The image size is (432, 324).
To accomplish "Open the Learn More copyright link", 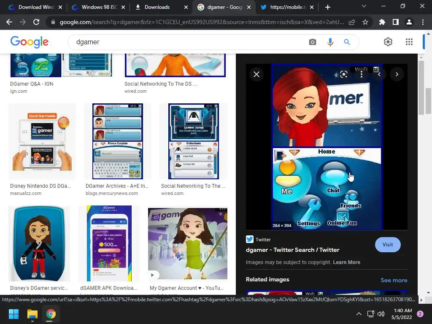I will (x=346, y=262).
